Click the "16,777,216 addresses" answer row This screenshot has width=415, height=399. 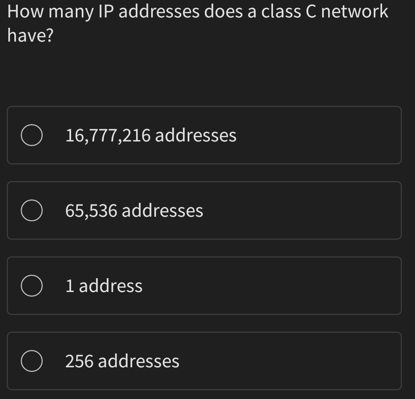point(204,135)
